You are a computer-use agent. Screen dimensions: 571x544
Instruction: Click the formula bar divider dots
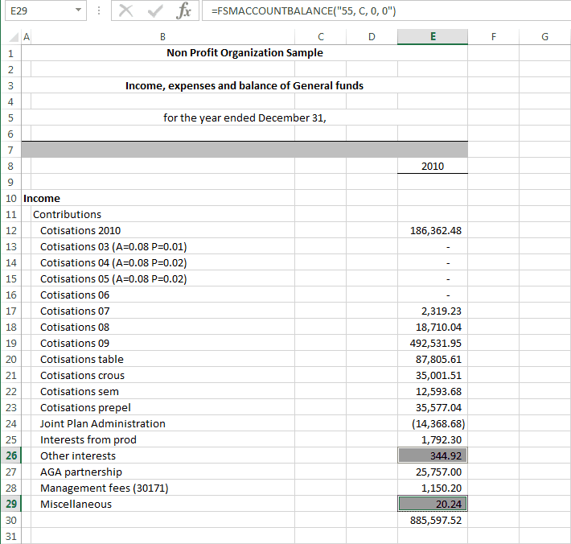pyautogui.click(x=99, y=10)
